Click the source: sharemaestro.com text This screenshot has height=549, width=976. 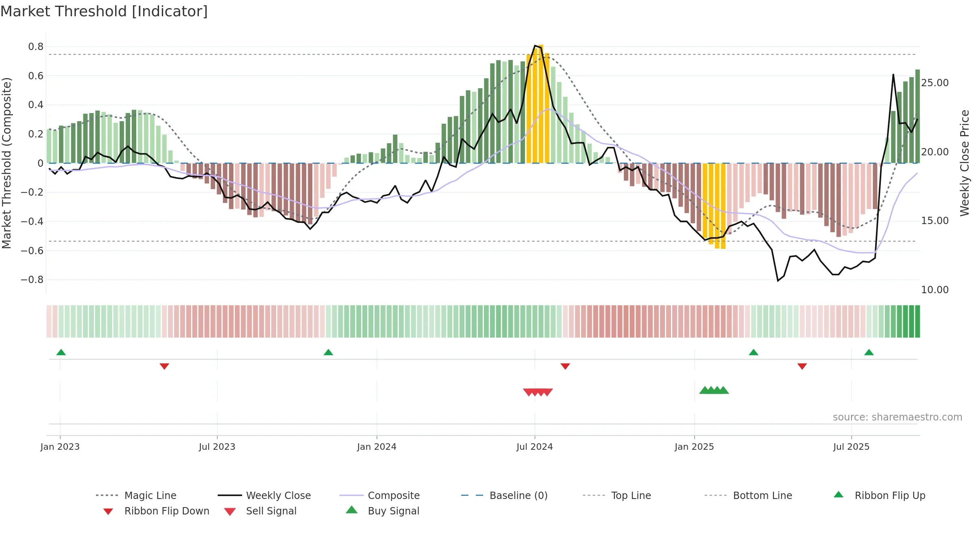click(x=898, y=417)
